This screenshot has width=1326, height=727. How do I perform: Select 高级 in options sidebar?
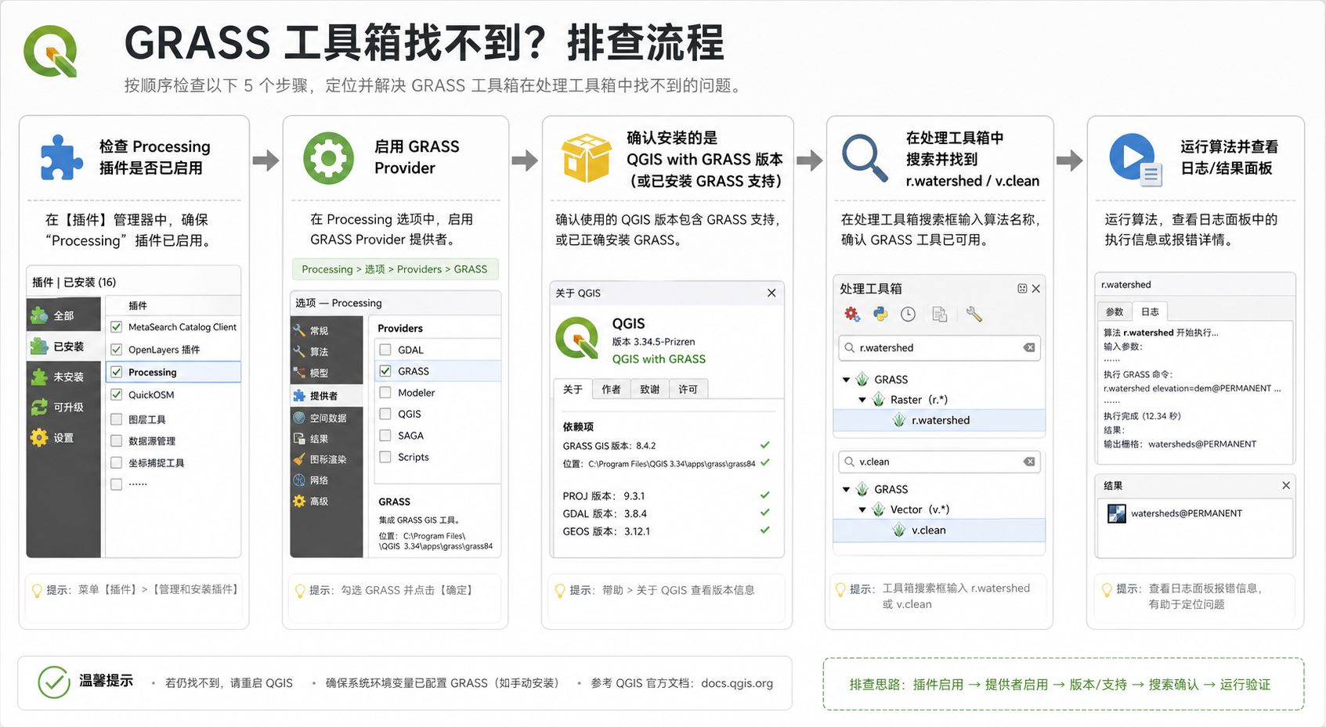[327, 501]
